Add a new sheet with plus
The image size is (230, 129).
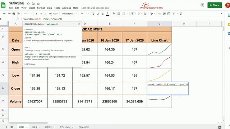(x=6, y=127)
